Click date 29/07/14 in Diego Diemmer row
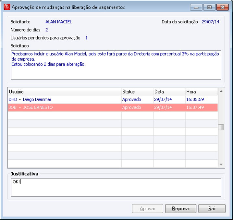This screenshot has width=233, height=220. click(163, 99)
